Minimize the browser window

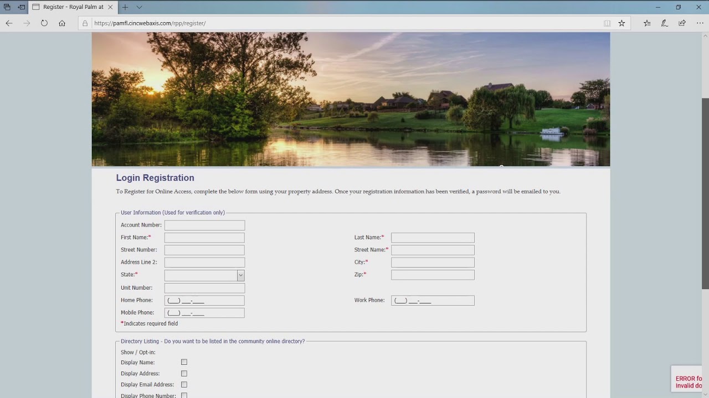[657, 7]
